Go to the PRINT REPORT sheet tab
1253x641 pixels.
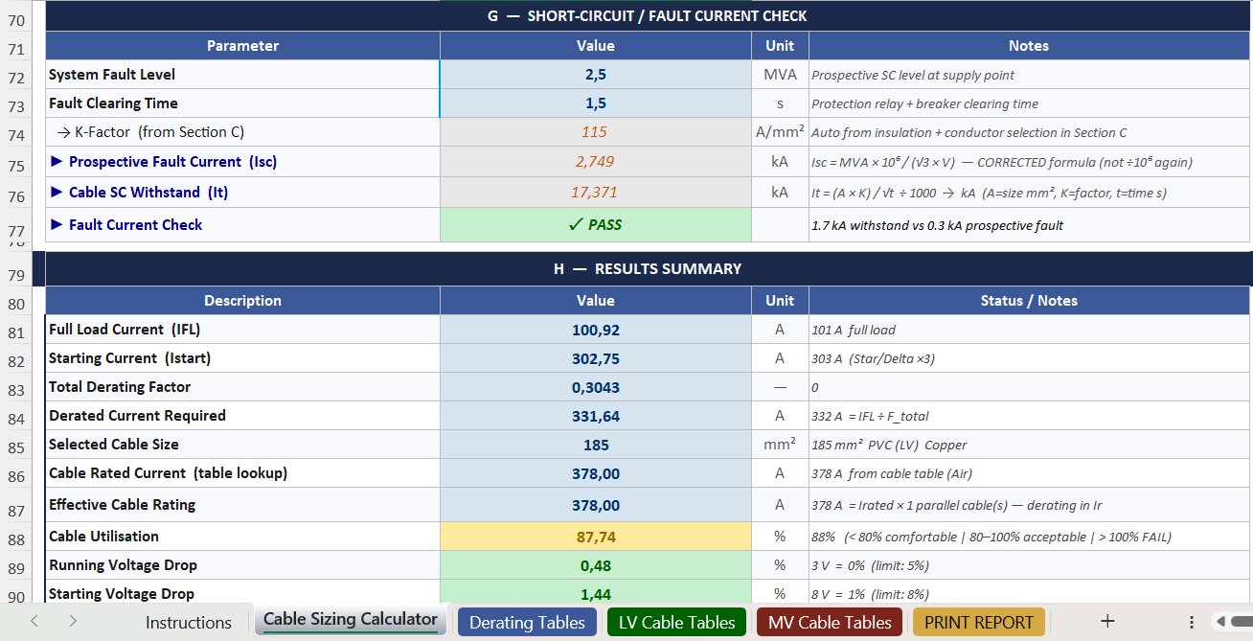pos(979,622)
